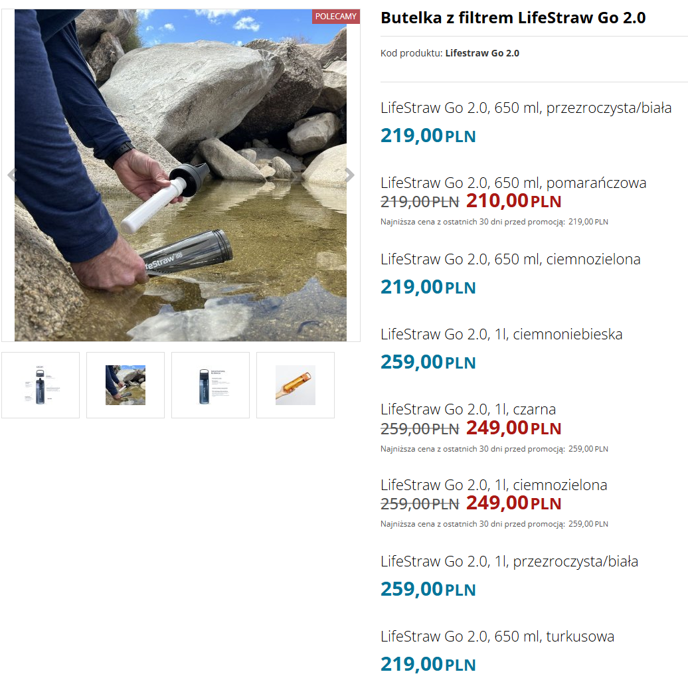Click the previous image arrow on gallery
The width and height of the screenshot is (688, 688).
[x=12, y=175]
